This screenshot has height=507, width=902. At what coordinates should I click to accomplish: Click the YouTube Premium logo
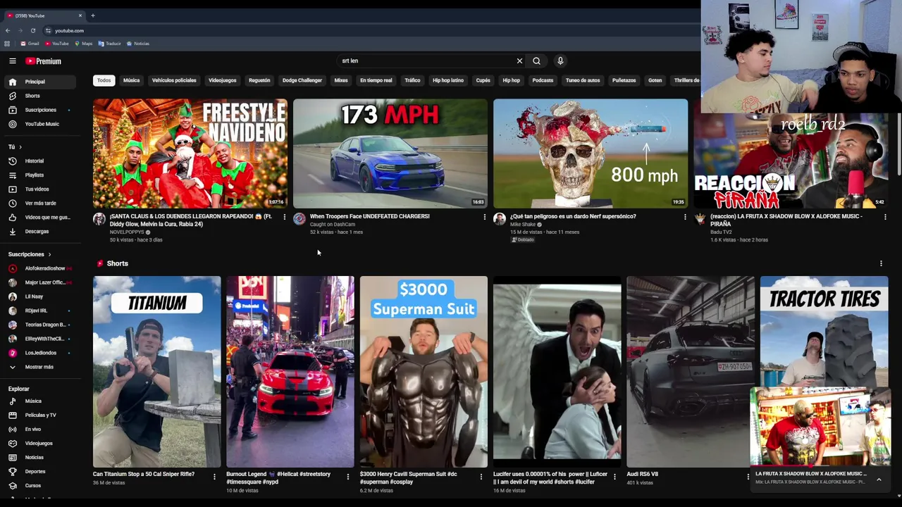point(44,61)
